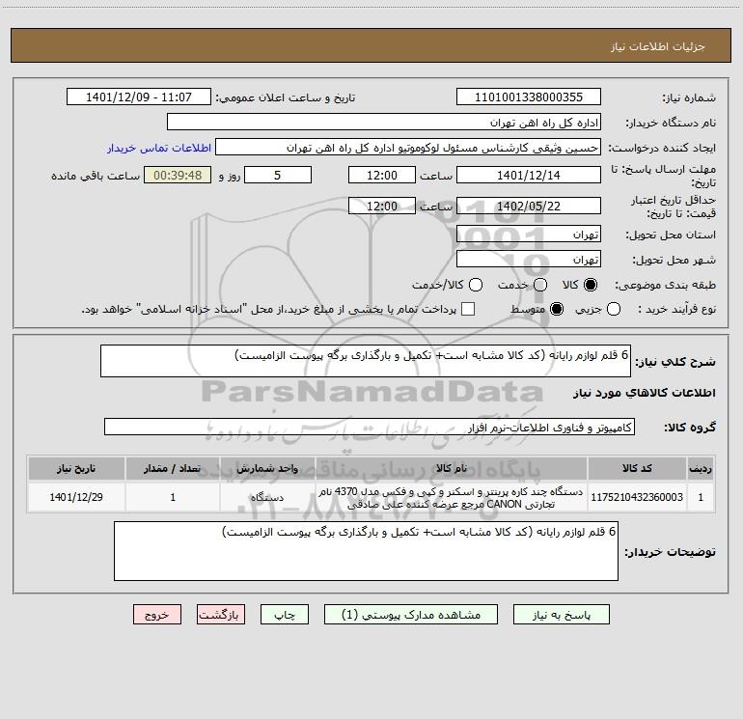Choose the جزیی purchase type radio
743x719 pixels.
click(x=613, y=310)
